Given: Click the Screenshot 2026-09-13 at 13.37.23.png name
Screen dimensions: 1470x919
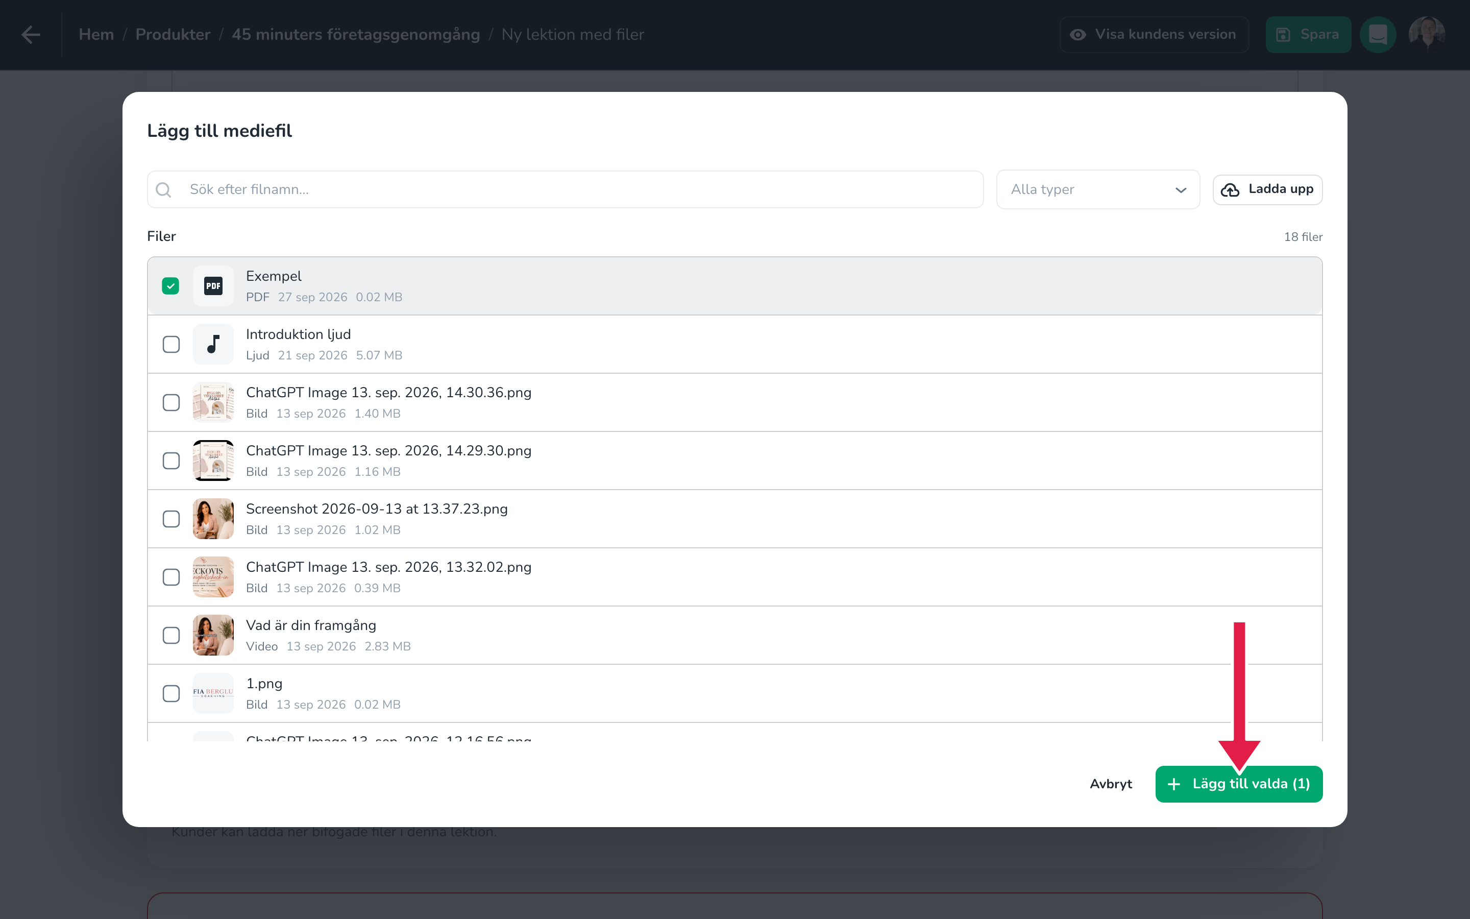Looking at the screenshot, I should pos(377,510).
